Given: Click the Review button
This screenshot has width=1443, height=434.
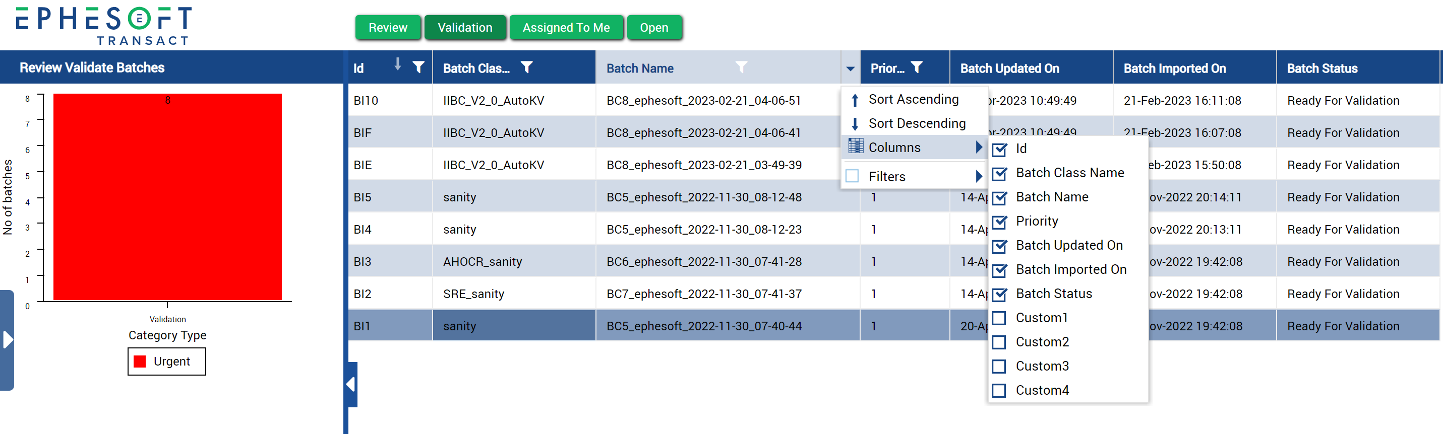Looking at the screenshot, I should click(x=388, y=27).
